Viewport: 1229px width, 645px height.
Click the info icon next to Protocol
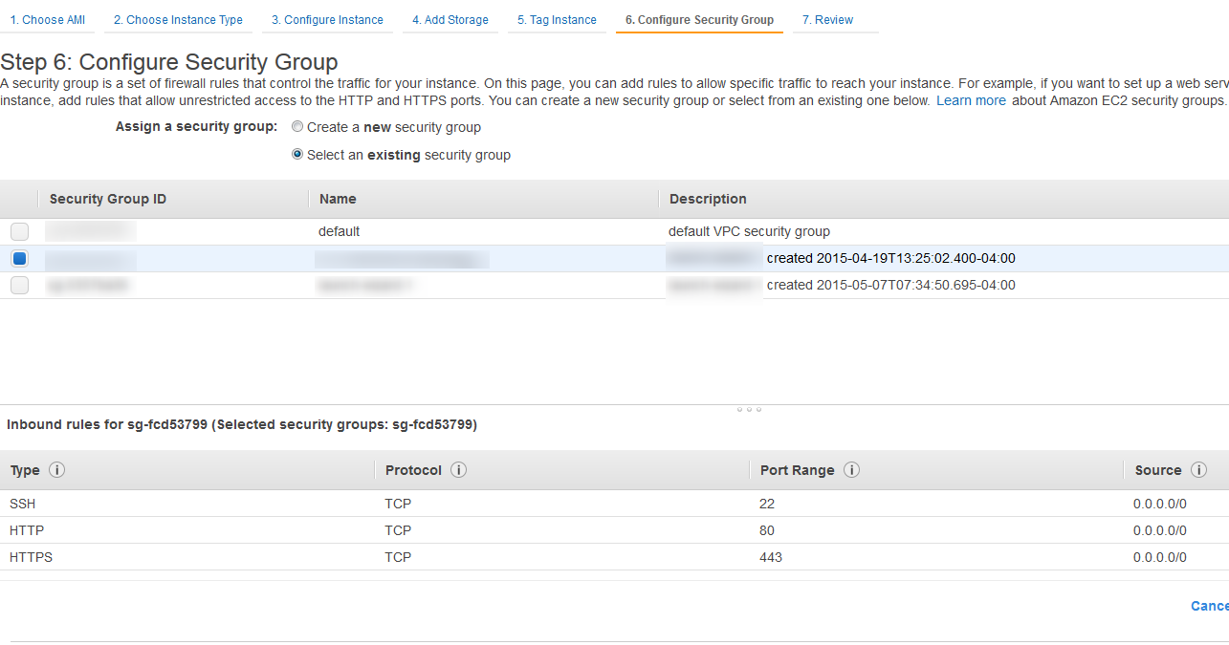coord(458,470)
